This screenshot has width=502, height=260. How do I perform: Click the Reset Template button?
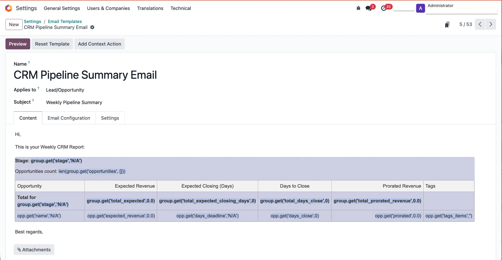tap(52, 44)
